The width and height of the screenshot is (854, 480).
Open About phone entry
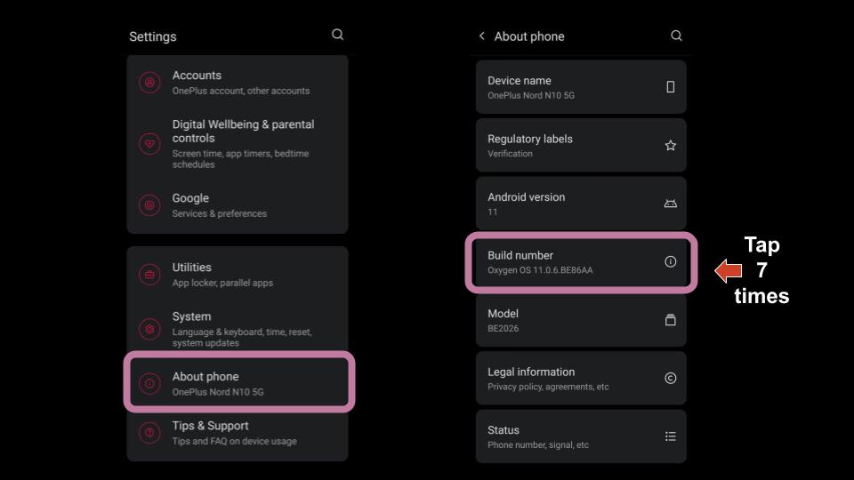tap(239, 383)
